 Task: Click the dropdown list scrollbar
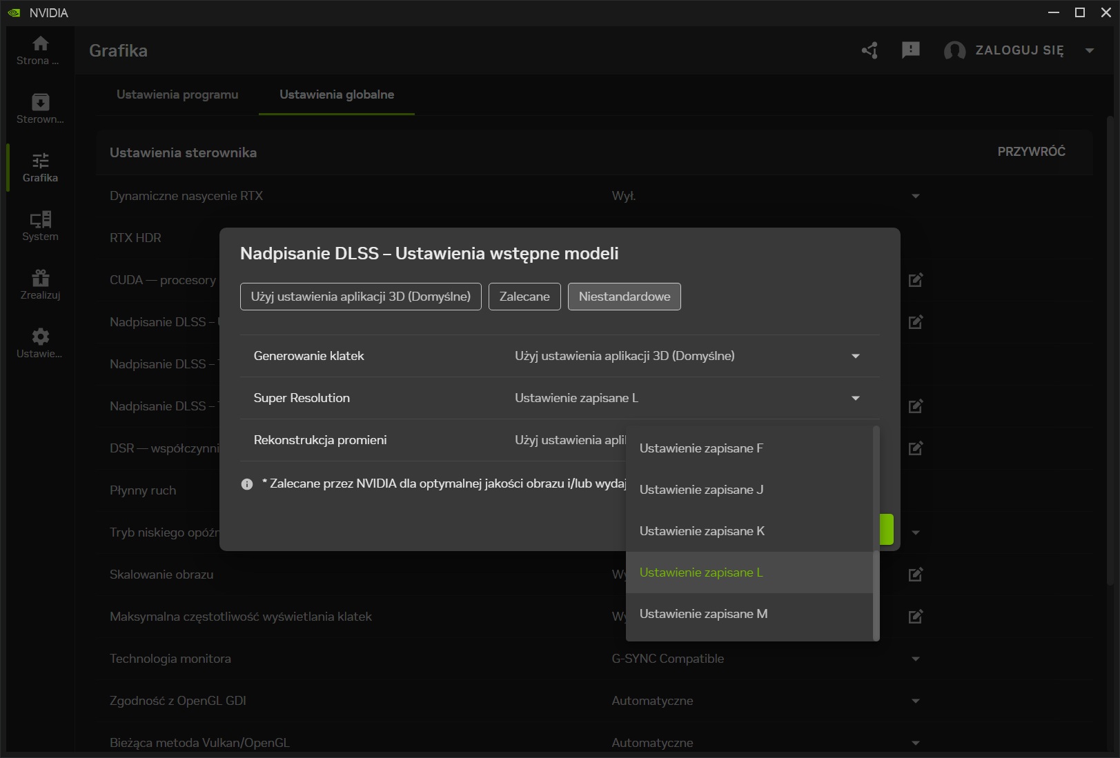876,593
